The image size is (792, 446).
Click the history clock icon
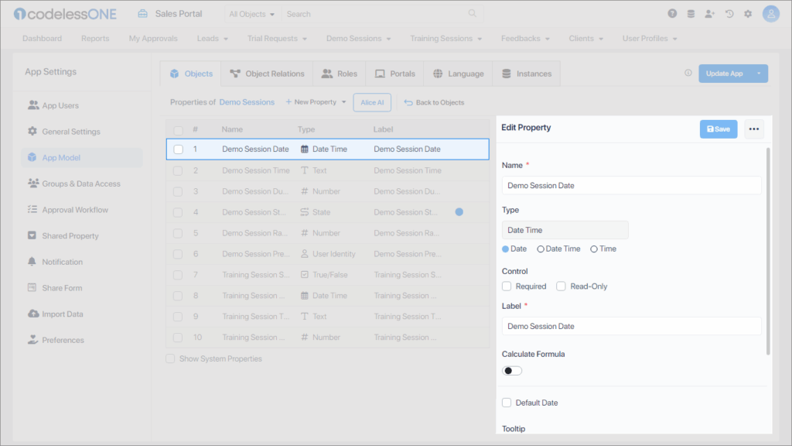click(x=729, y=14)
